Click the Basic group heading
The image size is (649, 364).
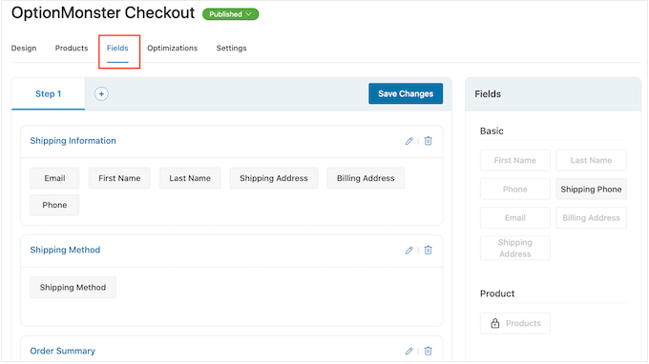492,131
